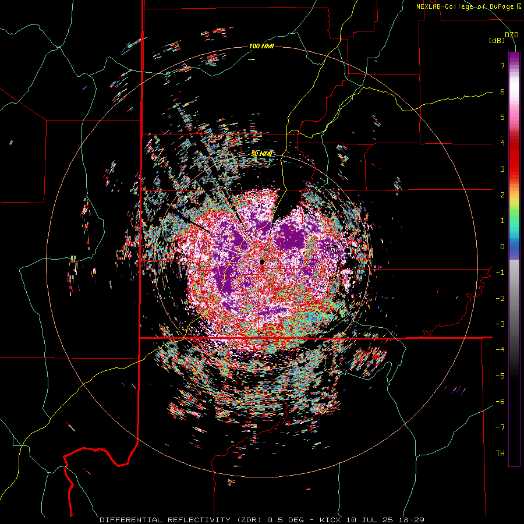Image resolution: width=524 pixels, height=524 pixels.
Task: Click the -1 value on the scale
Action: (x=500, y=272)
